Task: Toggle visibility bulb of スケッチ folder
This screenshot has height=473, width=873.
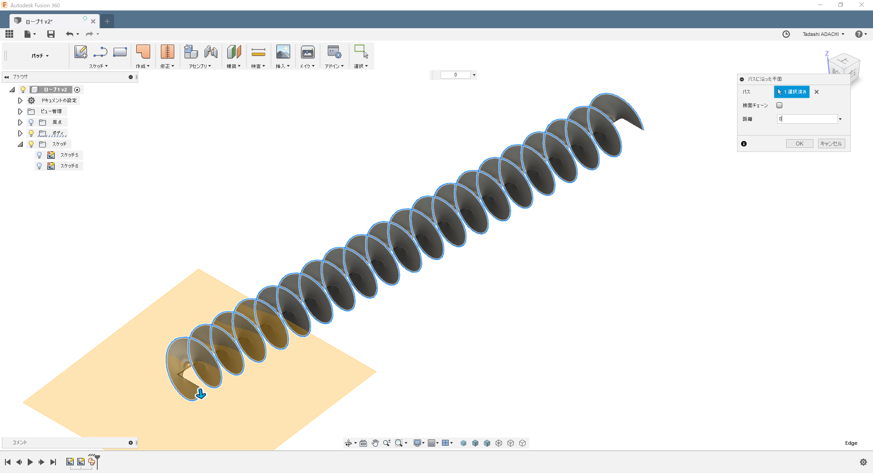Action: click(31, 144)
